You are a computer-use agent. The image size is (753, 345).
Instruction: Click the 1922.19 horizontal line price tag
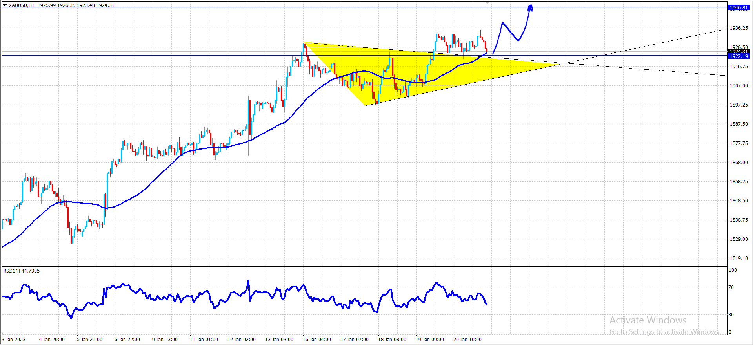[x=738, y=56]
